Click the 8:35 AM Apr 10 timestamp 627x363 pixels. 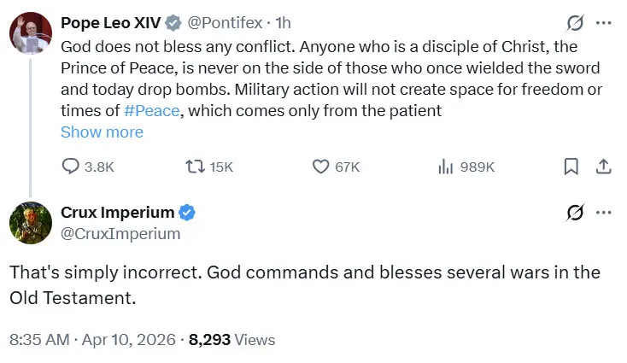[91, 339]
